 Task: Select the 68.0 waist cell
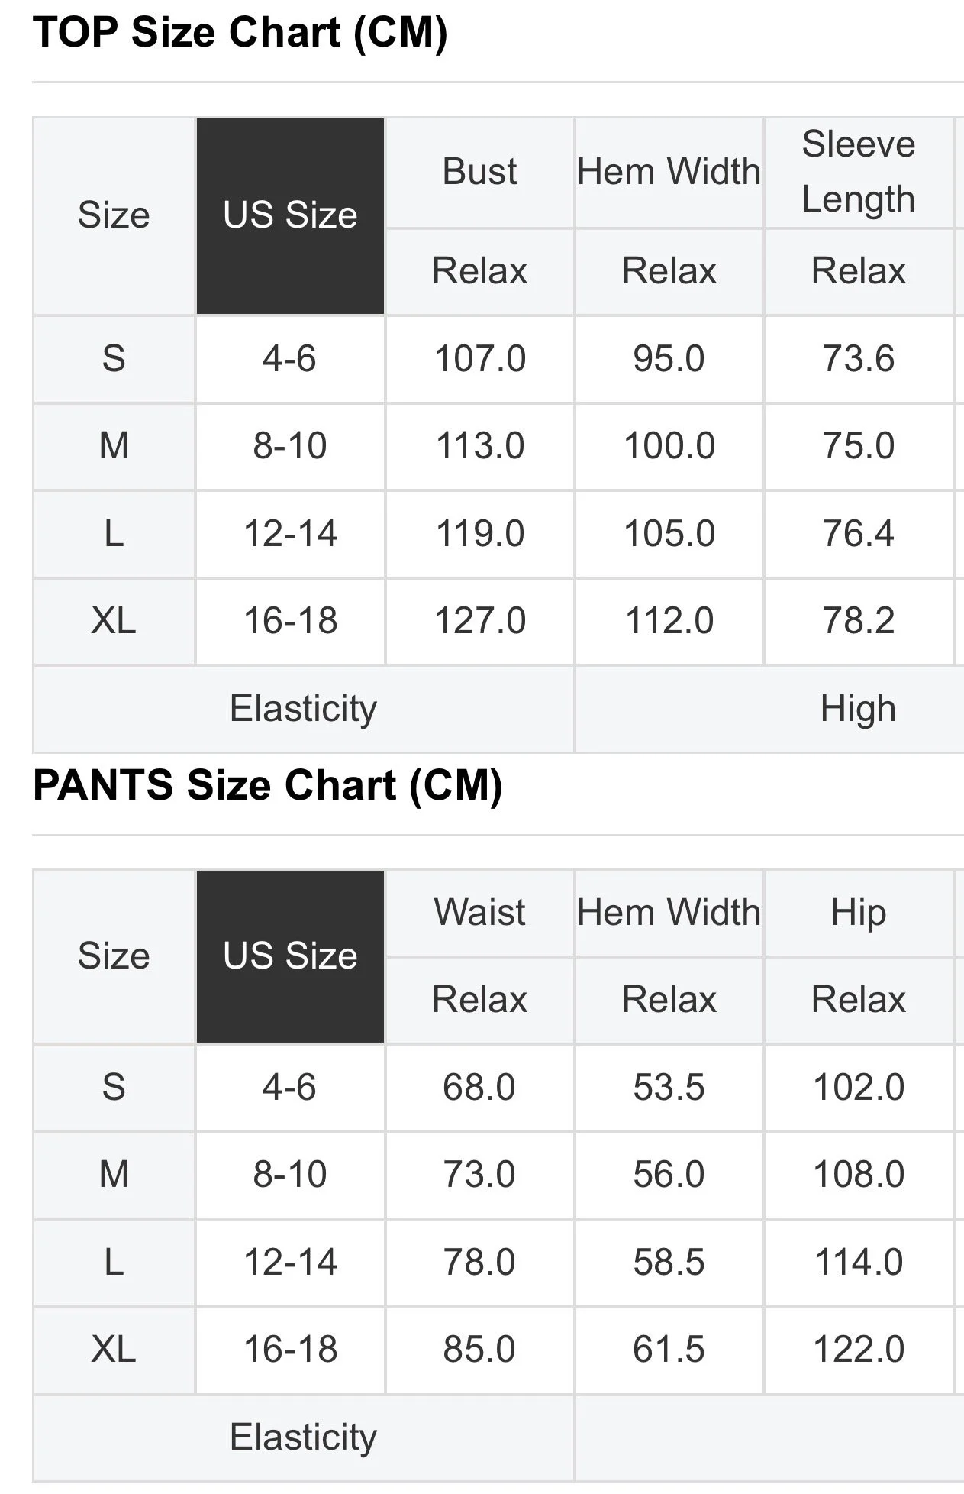[479, 1088]
